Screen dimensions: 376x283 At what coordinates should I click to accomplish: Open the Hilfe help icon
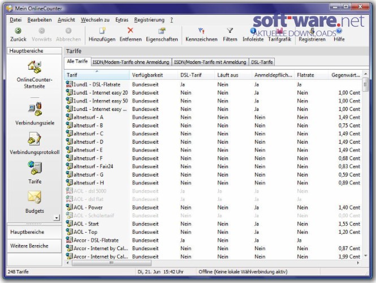coord(339,31)
